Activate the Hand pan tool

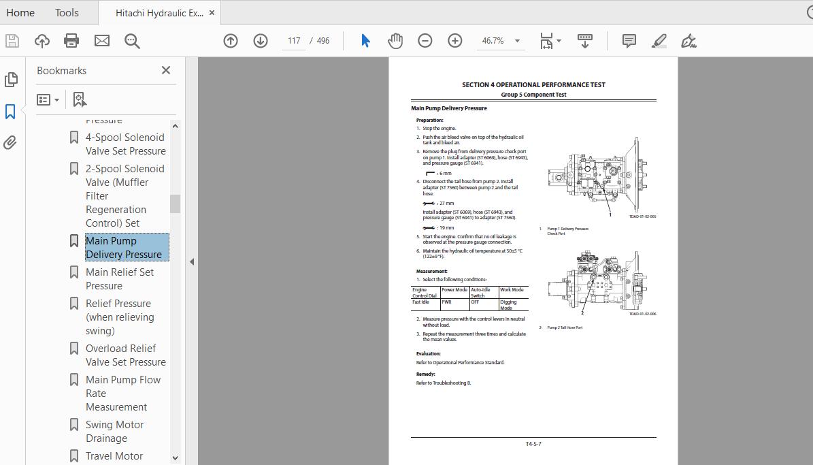click(395, 40)
